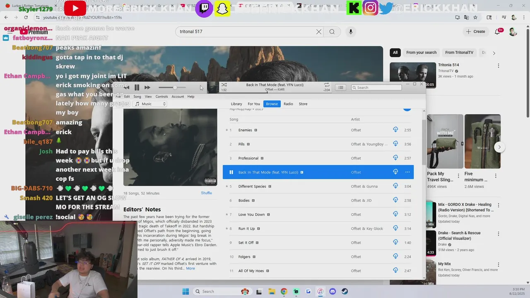Open the Up Next list button
This screenshot has height=298, width=530.
(340, 87)
